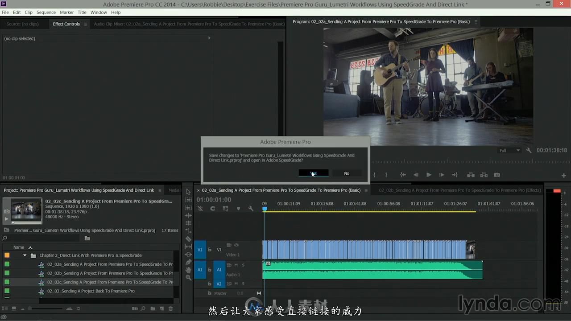571x321 pixels.
Task: Open timeline display settings wrench
Action: click(x=251, y=208)
